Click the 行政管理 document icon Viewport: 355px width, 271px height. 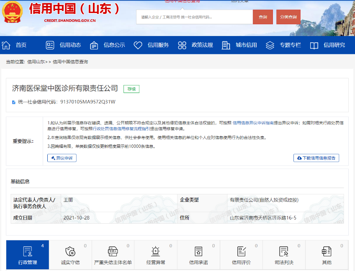[x=28, y=251]
